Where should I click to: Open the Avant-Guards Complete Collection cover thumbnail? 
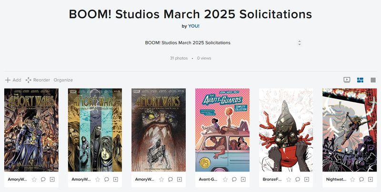click(x=222, y=130)
